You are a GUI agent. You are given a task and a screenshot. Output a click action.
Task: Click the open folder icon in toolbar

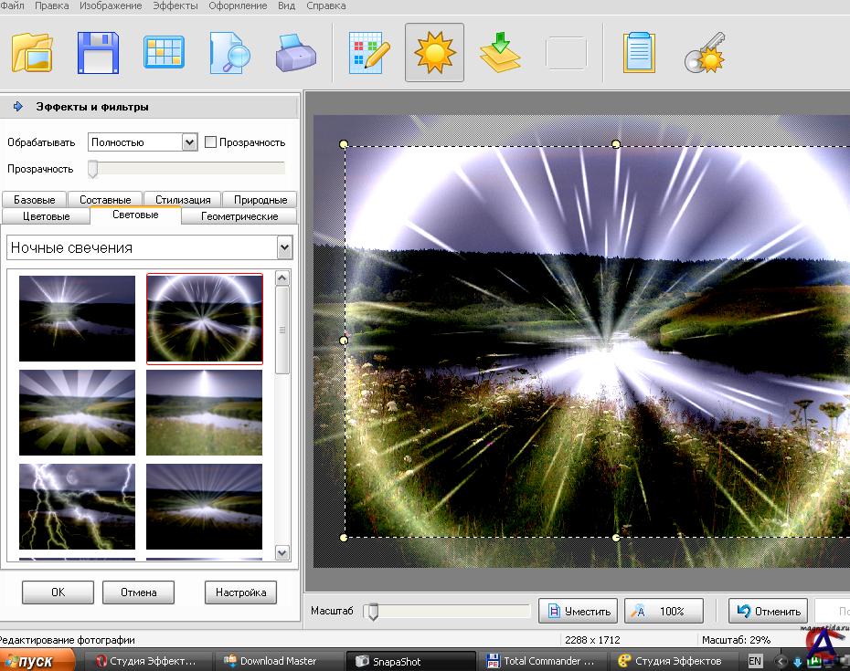32,52
